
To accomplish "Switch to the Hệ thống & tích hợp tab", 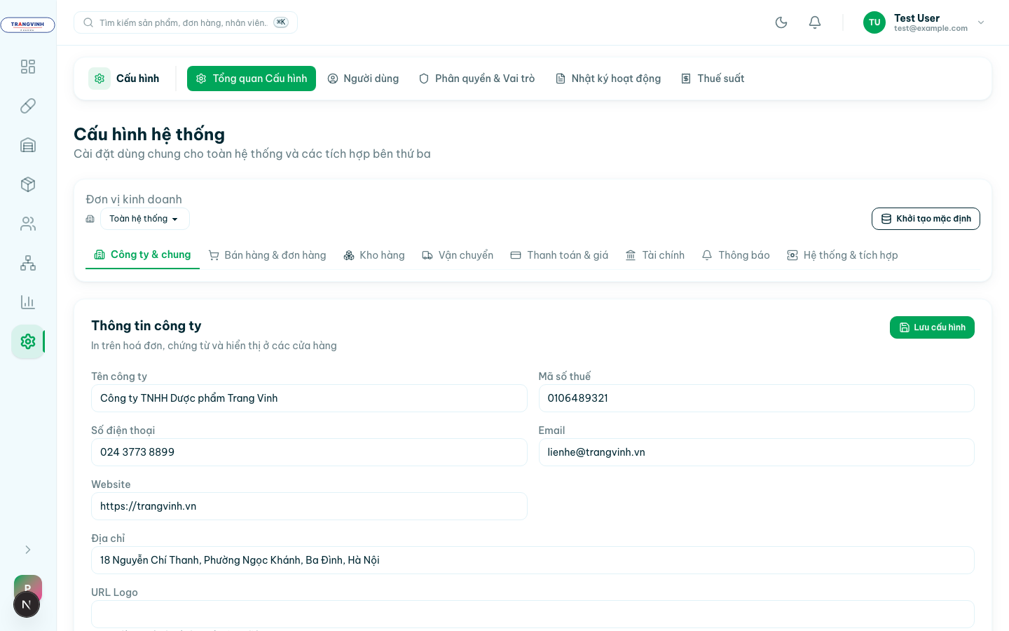I will [x=842, y=255].
